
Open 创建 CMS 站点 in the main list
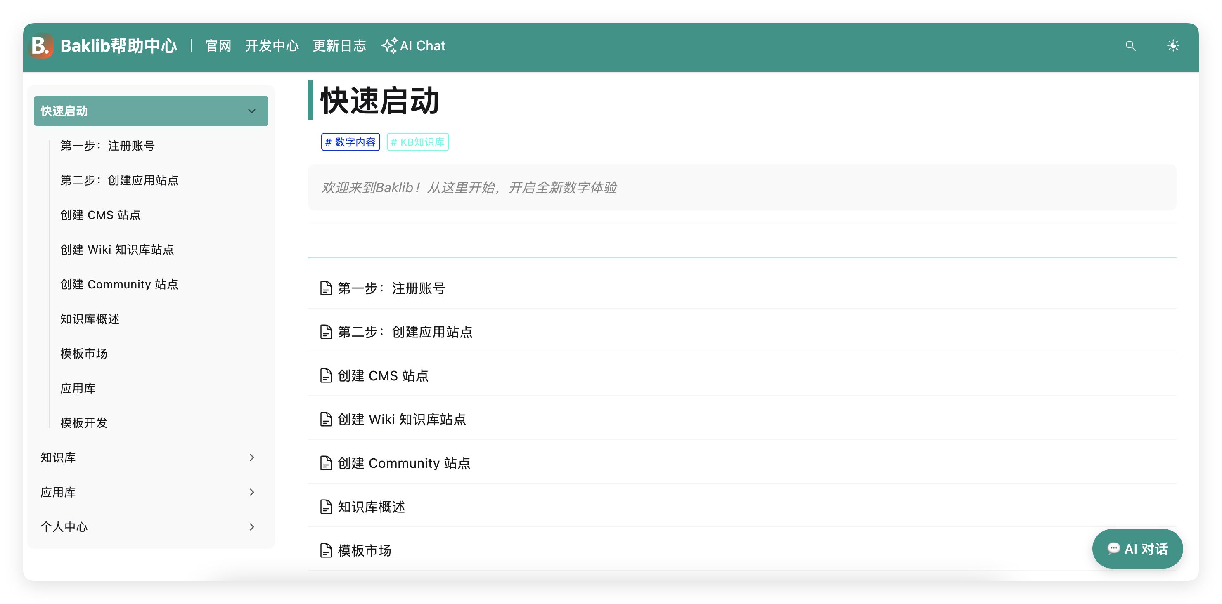tap(383, 375)
